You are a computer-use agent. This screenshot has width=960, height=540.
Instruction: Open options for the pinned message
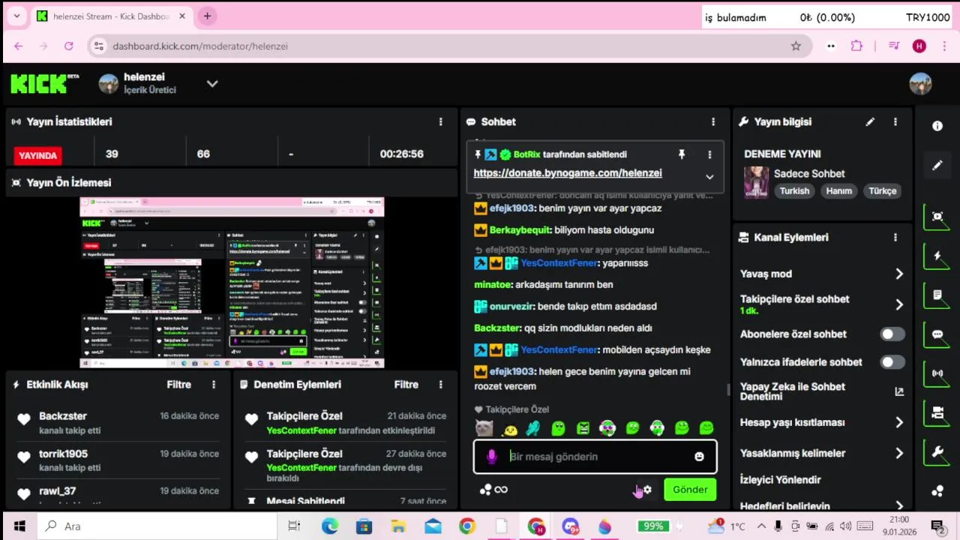pyautogui.click(x=709, y=154)
